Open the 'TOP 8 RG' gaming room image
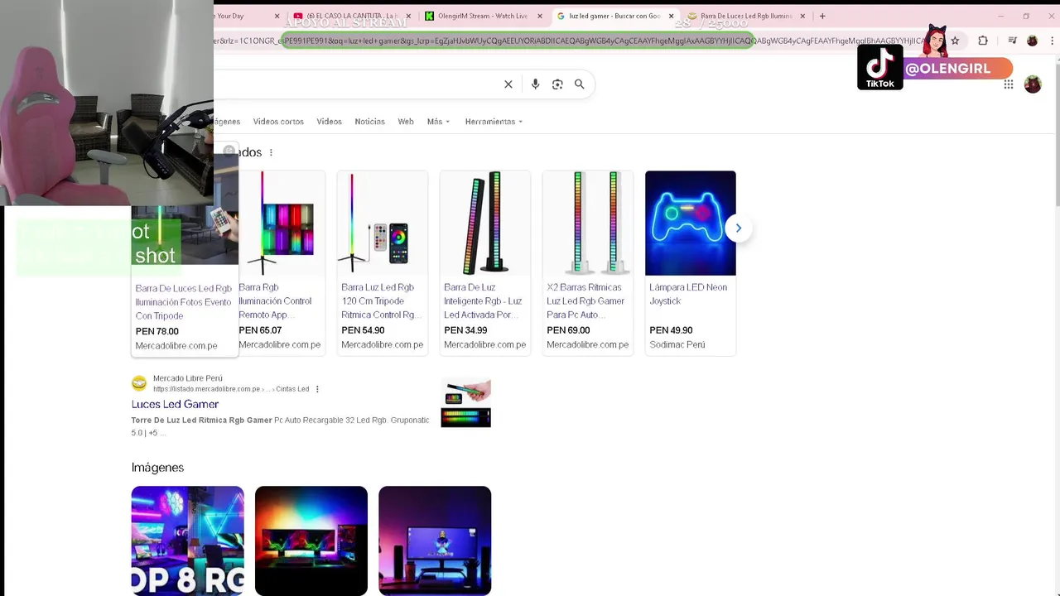Viewport: 1060px width, 596px height. click(188, 541)
